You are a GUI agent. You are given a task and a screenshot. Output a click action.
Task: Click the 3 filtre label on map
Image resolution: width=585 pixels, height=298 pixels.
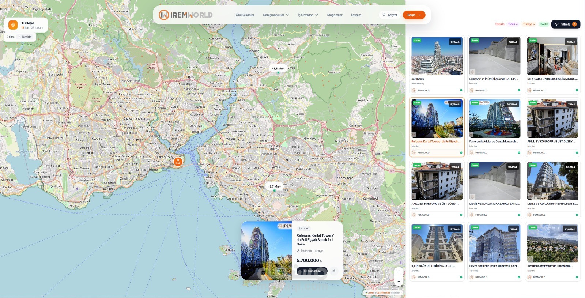tap(11, 37)
